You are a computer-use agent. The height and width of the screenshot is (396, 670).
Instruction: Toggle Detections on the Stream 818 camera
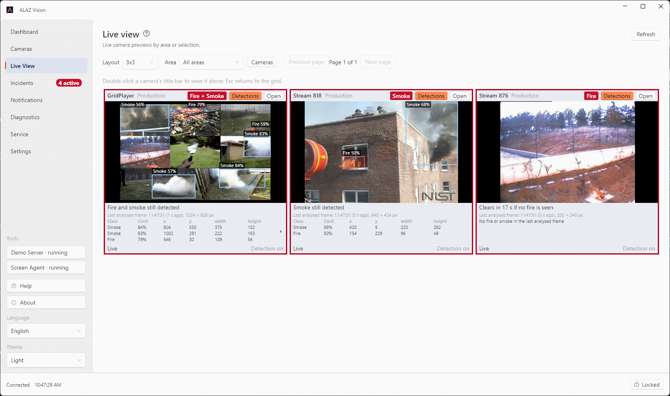coord(431,96)
